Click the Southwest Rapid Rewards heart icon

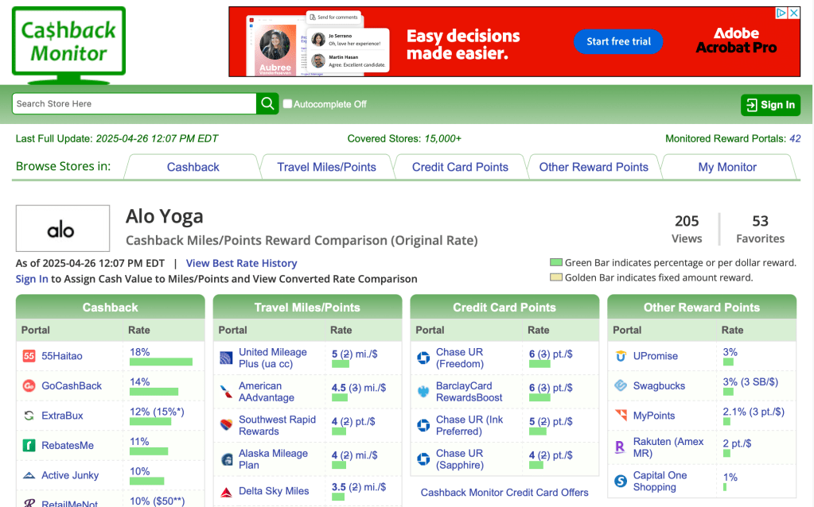226,425
